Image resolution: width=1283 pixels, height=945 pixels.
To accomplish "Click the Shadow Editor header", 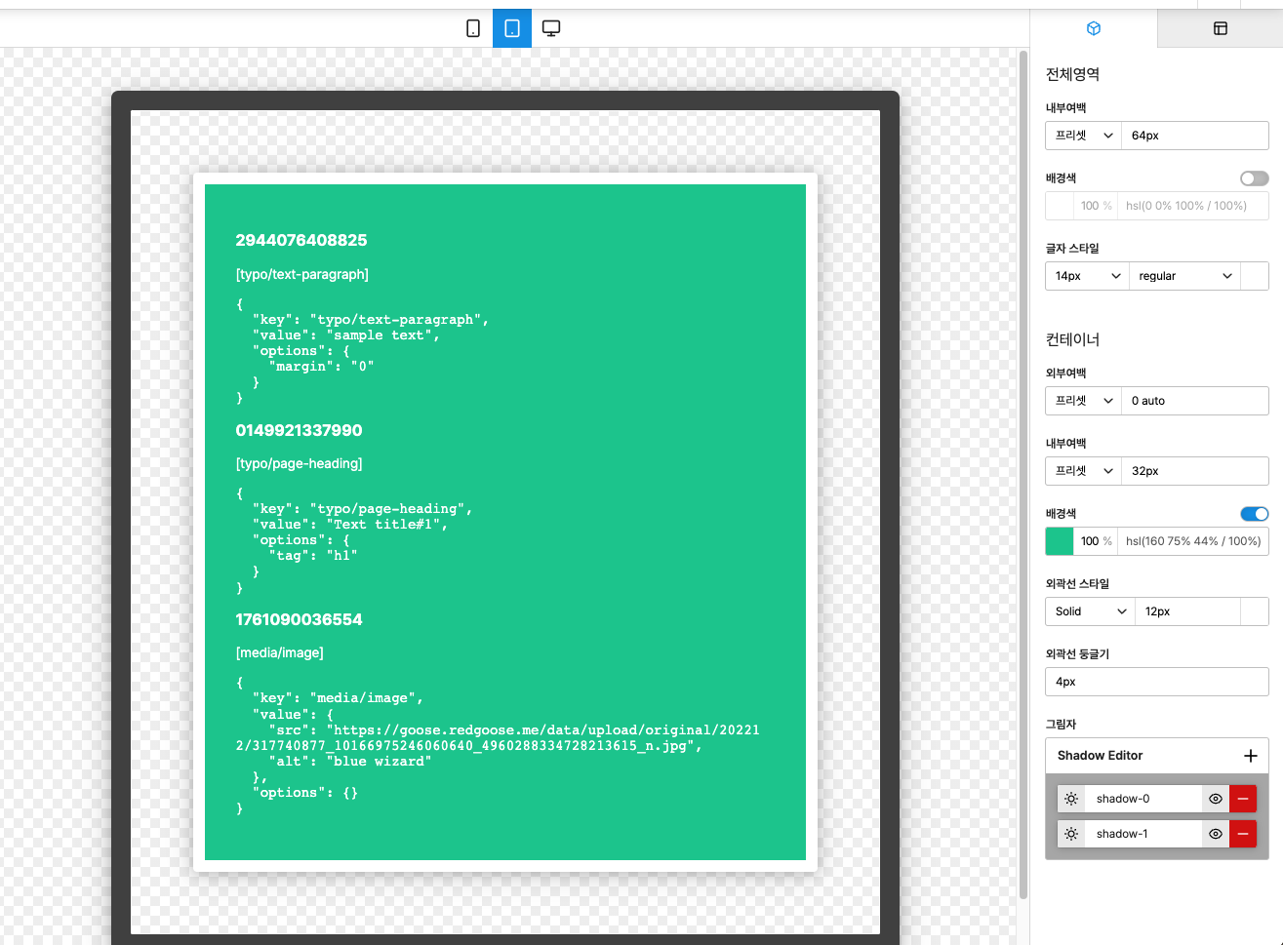I will click(1100, 756).
